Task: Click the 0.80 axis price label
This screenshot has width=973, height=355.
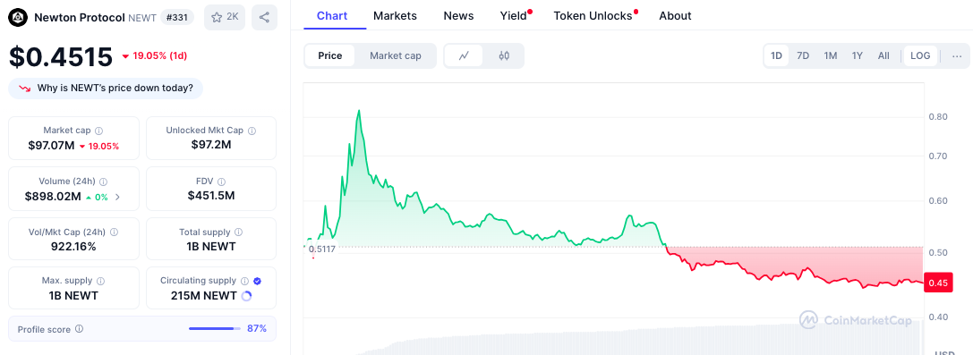Action: coord(937,116)
